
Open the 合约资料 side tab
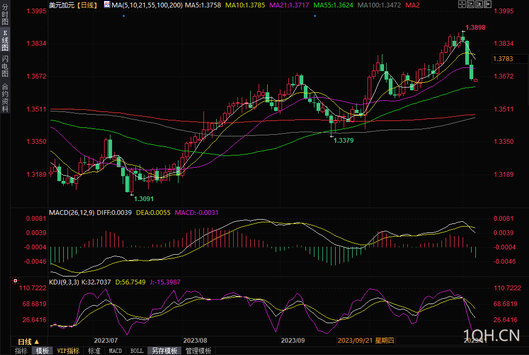(x=5, y=98)
